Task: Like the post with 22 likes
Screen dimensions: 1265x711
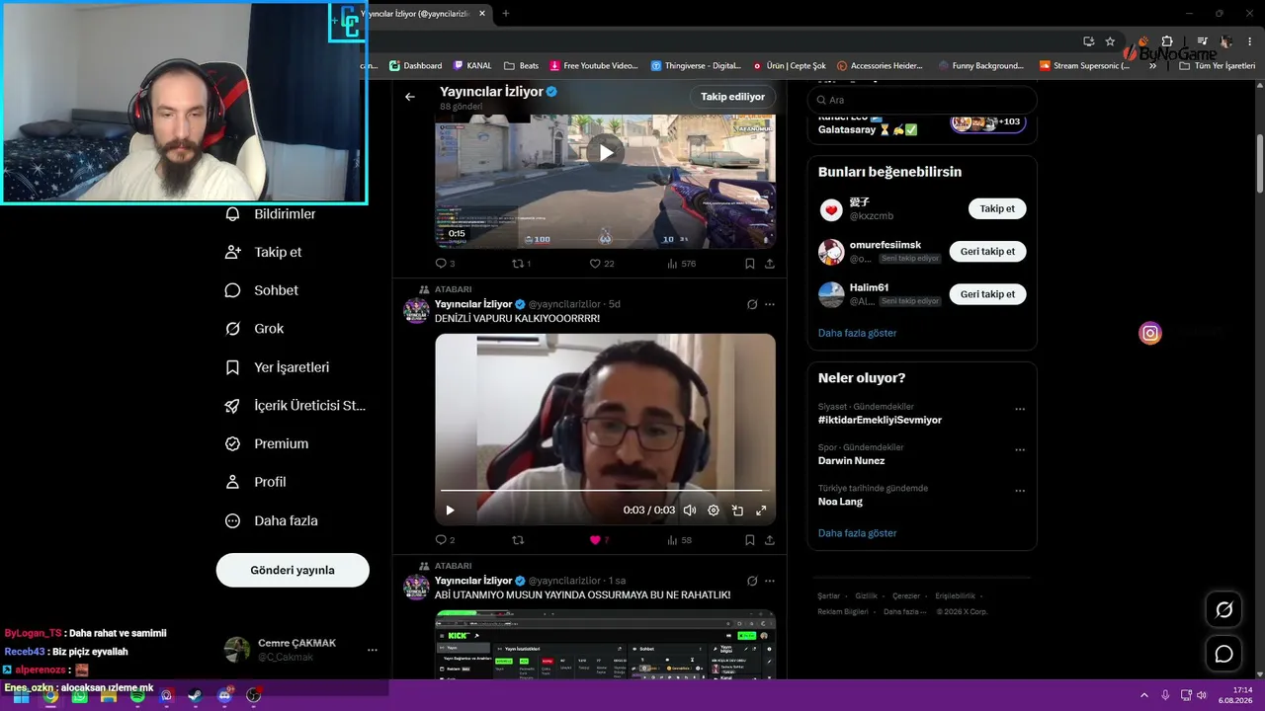Action: pyautogui.click(x=601, y=264)
